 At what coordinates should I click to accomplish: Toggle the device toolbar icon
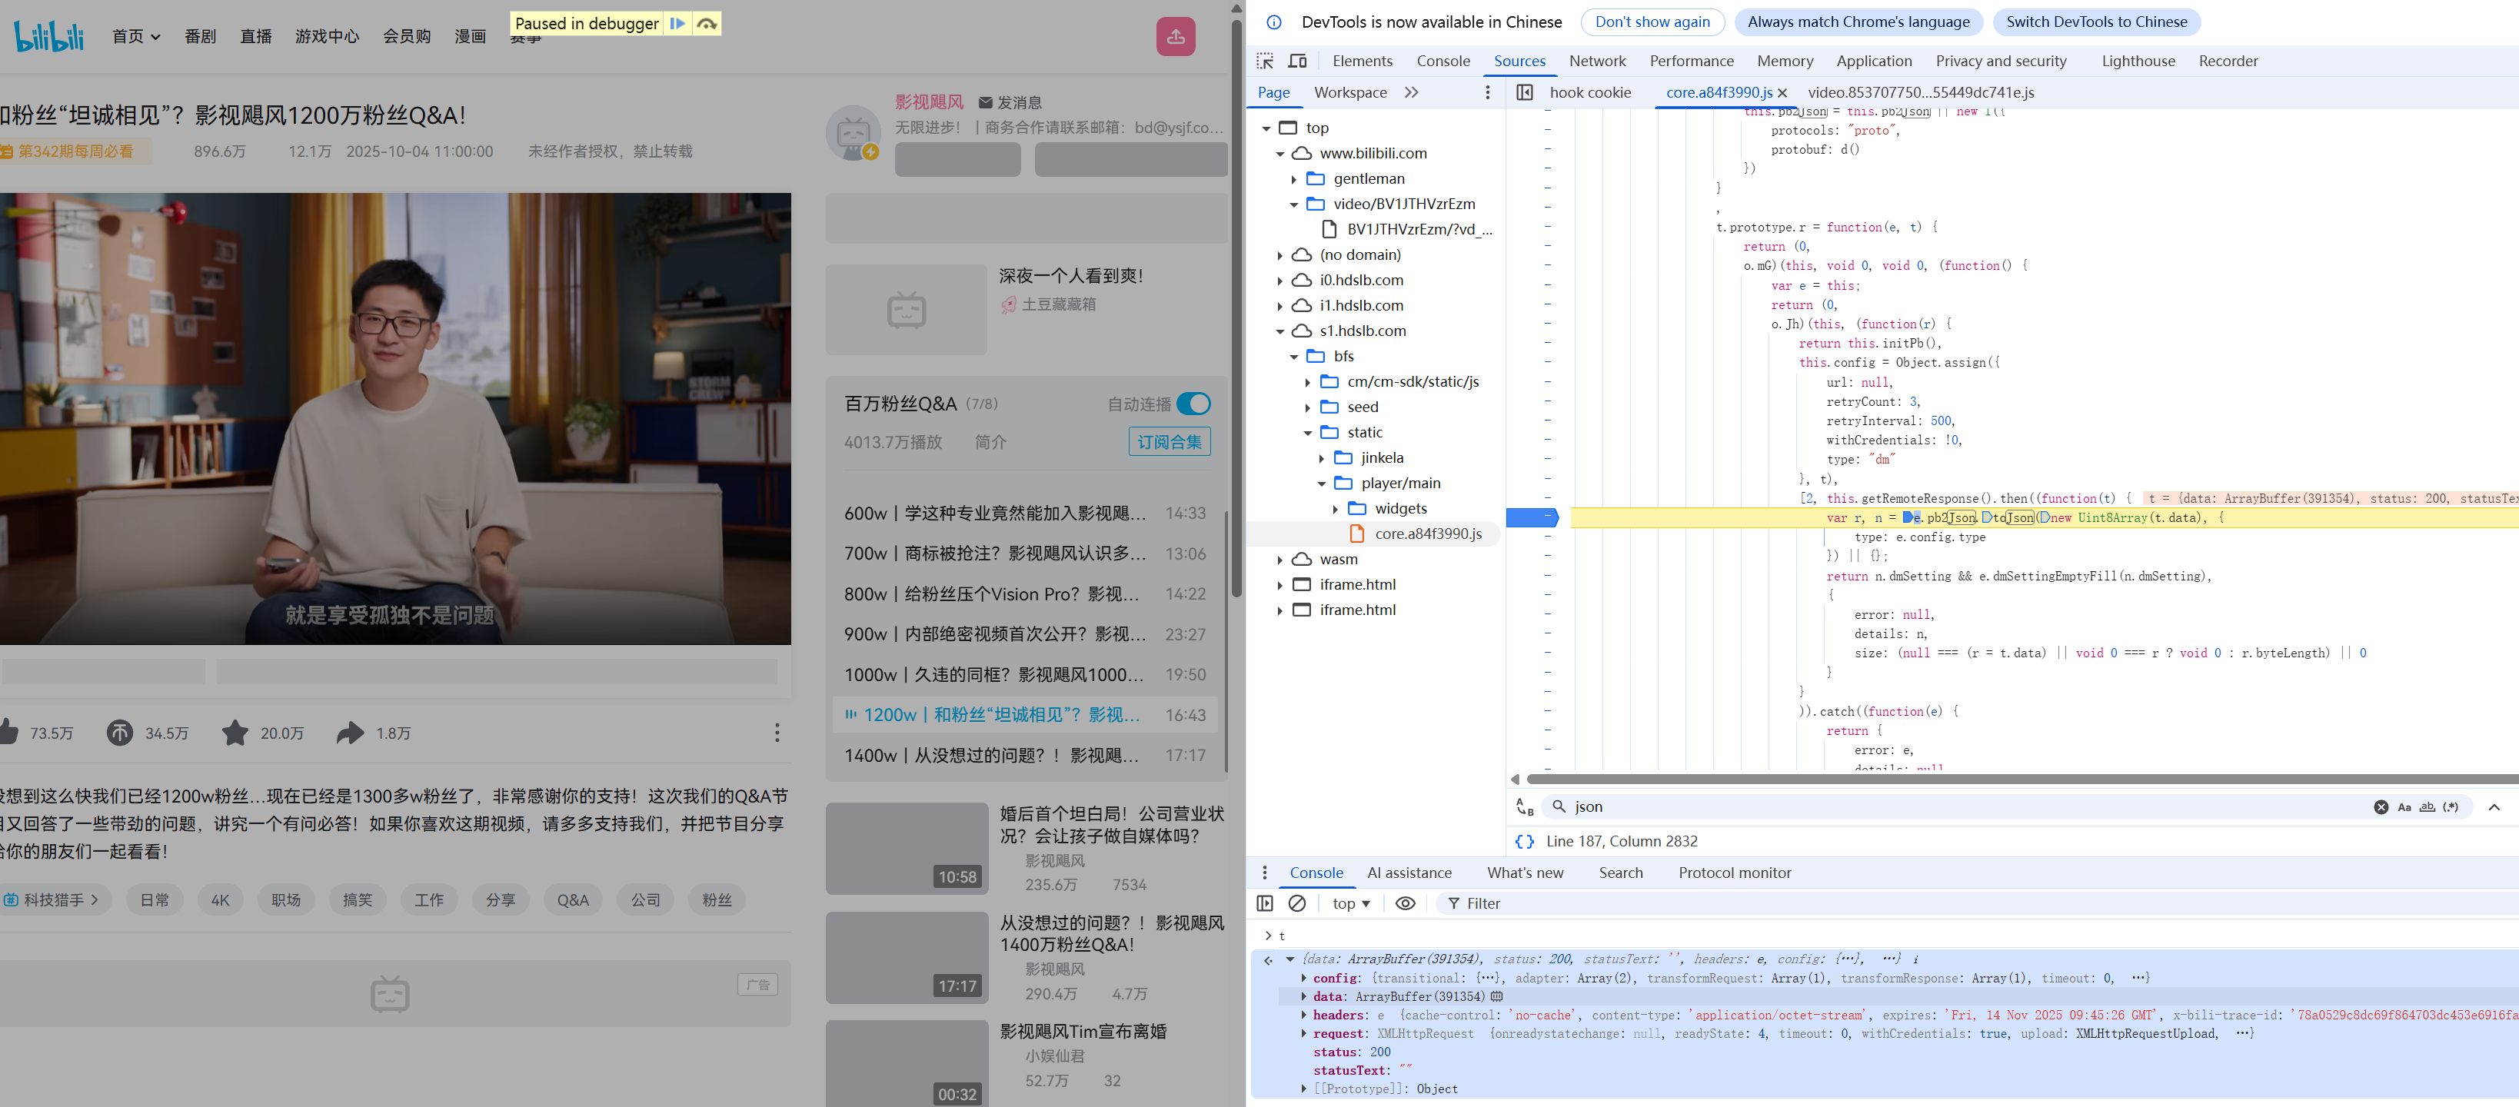click(x=1296, y=61)
